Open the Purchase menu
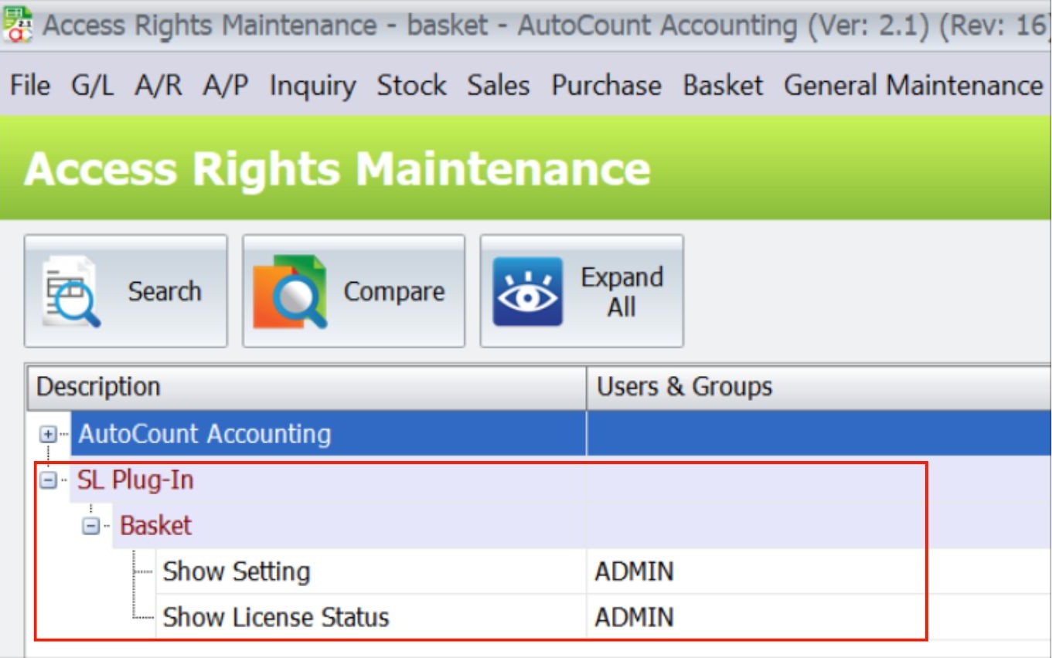1052x658 pixels. pyautogui.click(x=606, y=86)
